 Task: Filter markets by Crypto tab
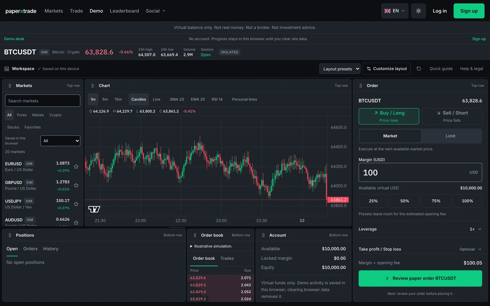(x=55, y=115)
